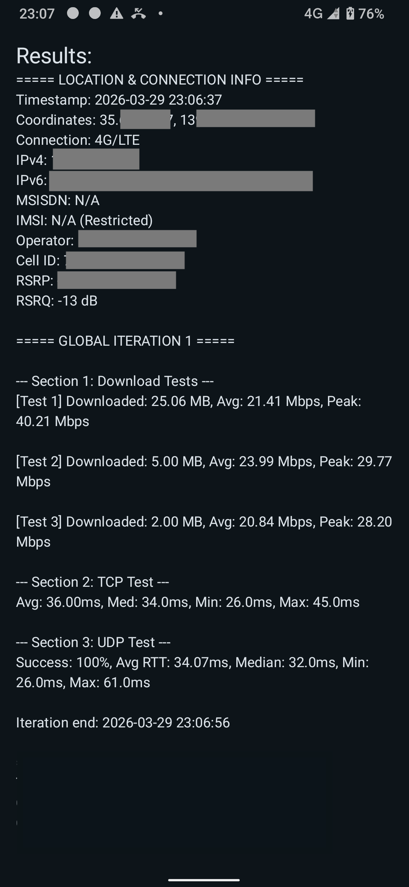
Task: Tap the missed call status bar icon
Action: pos(139,14)
